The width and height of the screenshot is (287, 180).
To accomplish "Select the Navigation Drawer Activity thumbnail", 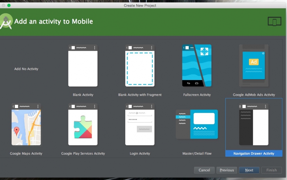I will click(x=254, y=124).
